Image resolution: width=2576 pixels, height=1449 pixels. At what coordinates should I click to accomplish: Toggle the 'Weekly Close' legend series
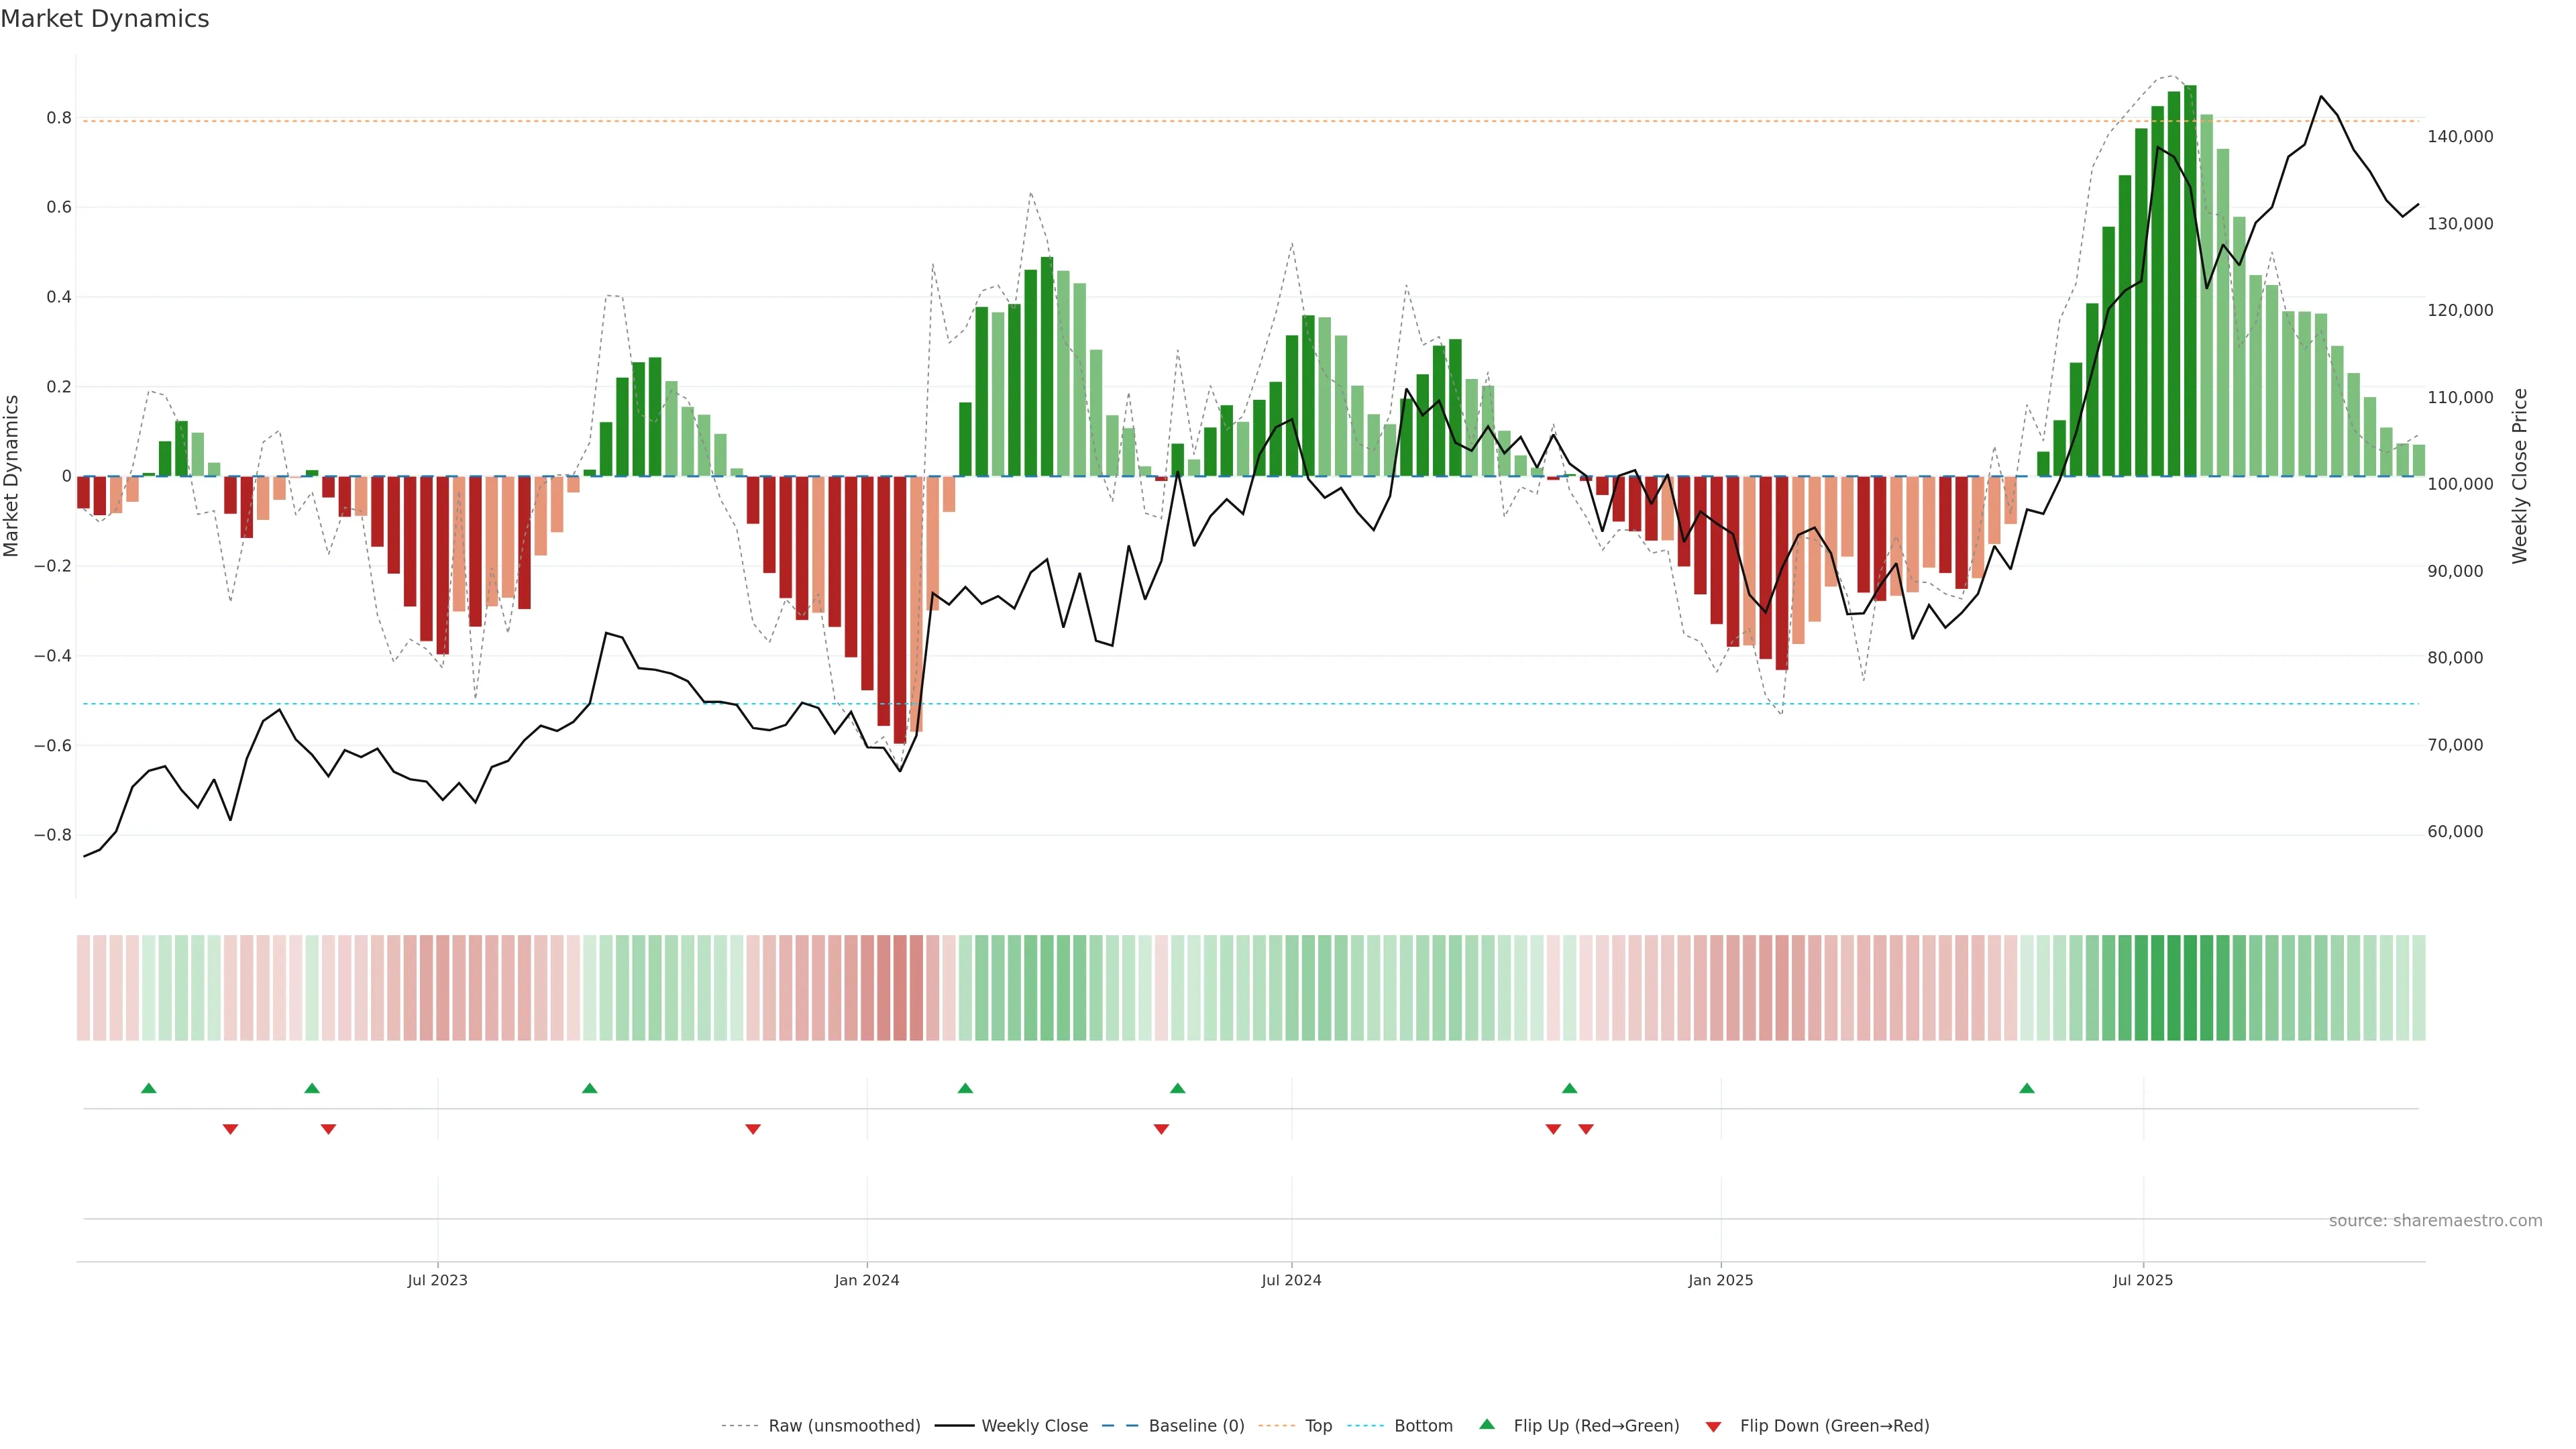pyautogui.click(x=1034, y=1426)
